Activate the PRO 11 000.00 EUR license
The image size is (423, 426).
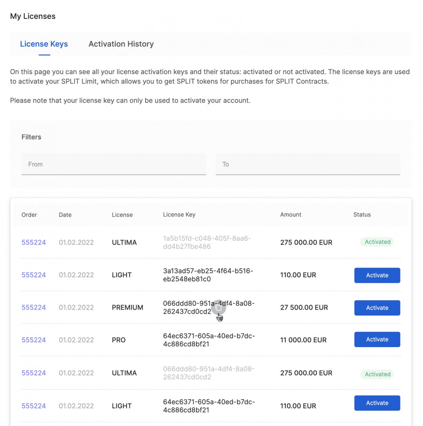point(377,340)
